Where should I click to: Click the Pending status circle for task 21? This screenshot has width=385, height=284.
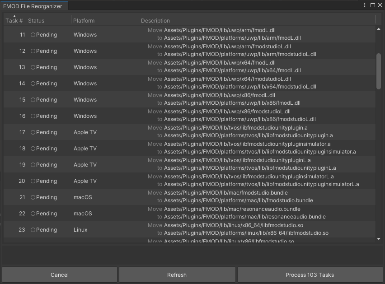tap(33, 197)
